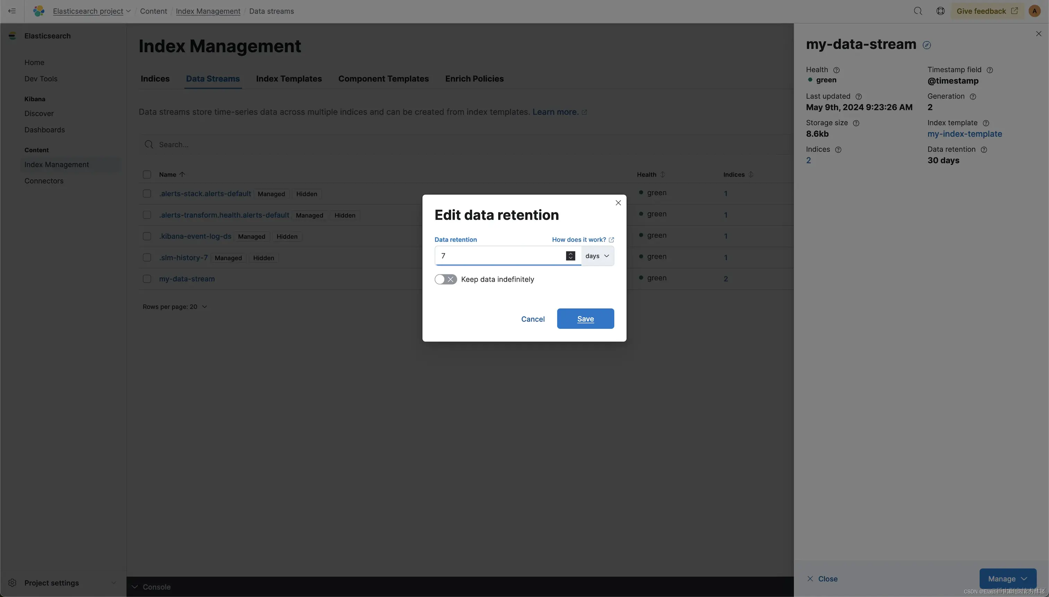Toggle Keep data indefinitely switch
Viewport: 1049px width, 597px height.
pyautogui.click(x=446, y=279)
